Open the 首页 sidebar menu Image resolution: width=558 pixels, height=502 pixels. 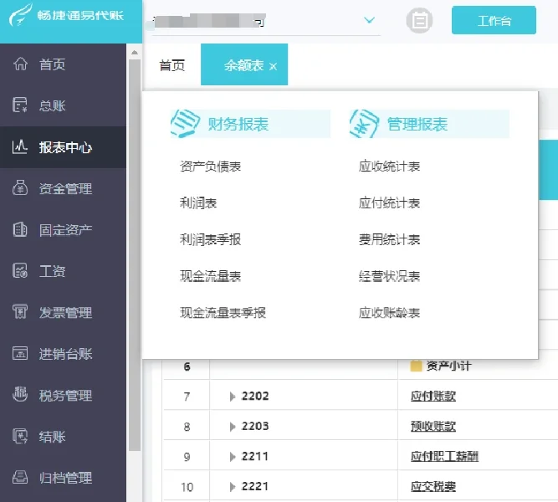click(63, 64)
